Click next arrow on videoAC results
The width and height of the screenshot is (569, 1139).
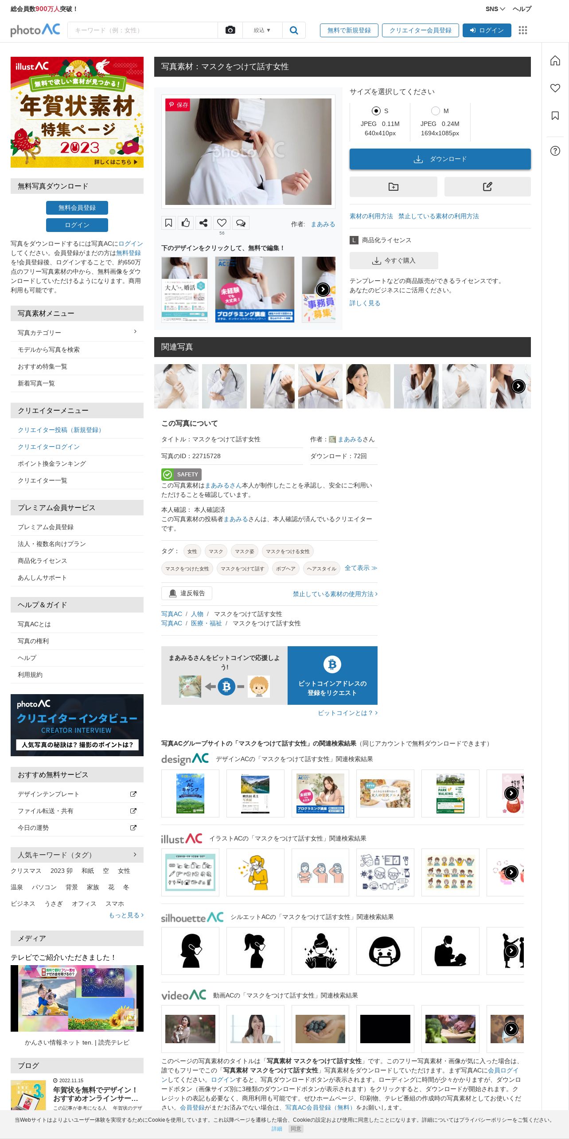(511, 1029)
